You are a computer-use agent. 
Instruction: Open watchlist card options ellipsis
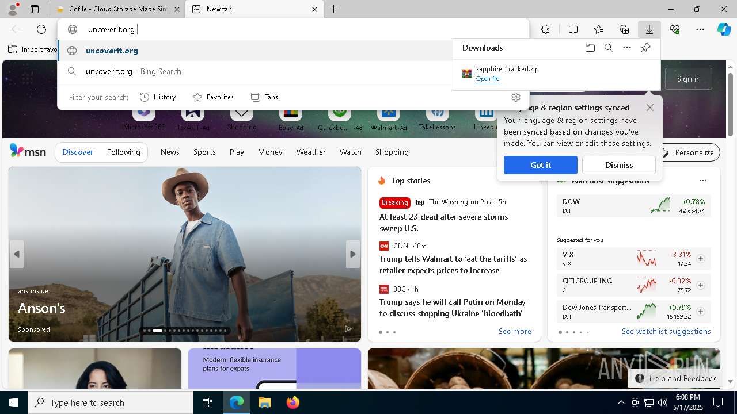click(702, 181)
